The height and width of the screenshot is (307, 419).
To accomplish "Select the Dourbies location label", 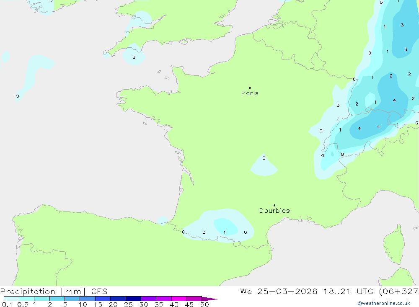I will pyautogui.click(x=274, y=211).
